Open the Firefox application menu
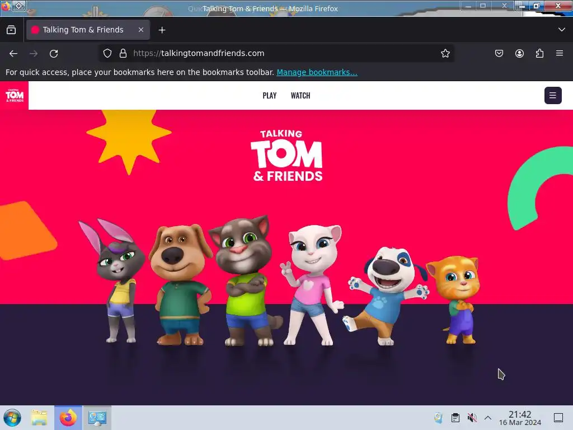Screen dimensions: 573x430 pyautogui.click(x=560, y=53)
